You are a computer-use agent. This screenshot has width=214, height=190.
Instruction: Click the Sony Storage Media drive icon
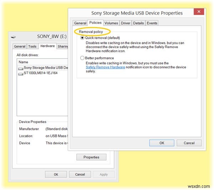(x=21, y=68)
